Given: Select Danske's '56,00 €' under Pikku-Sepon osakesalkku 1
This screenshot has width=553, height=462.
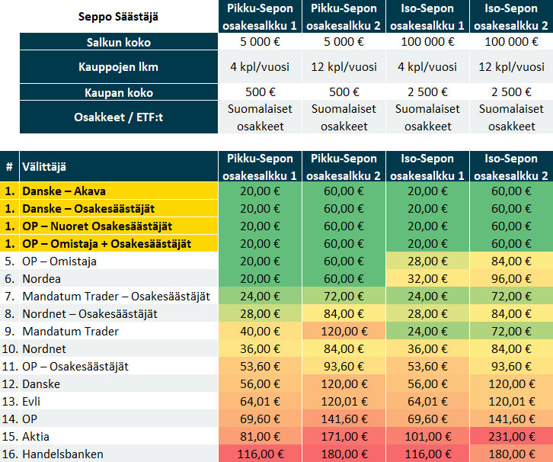Looking at the screenshot, I should click(x=261, y=384).
